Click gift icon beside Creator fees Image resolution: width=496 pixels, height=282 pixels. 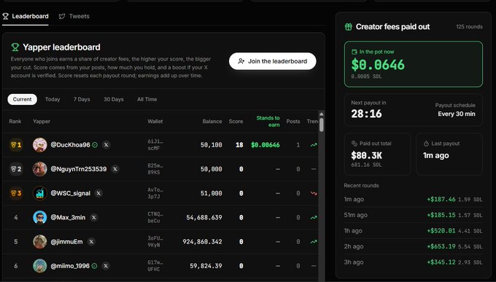[x=348, y=27]
